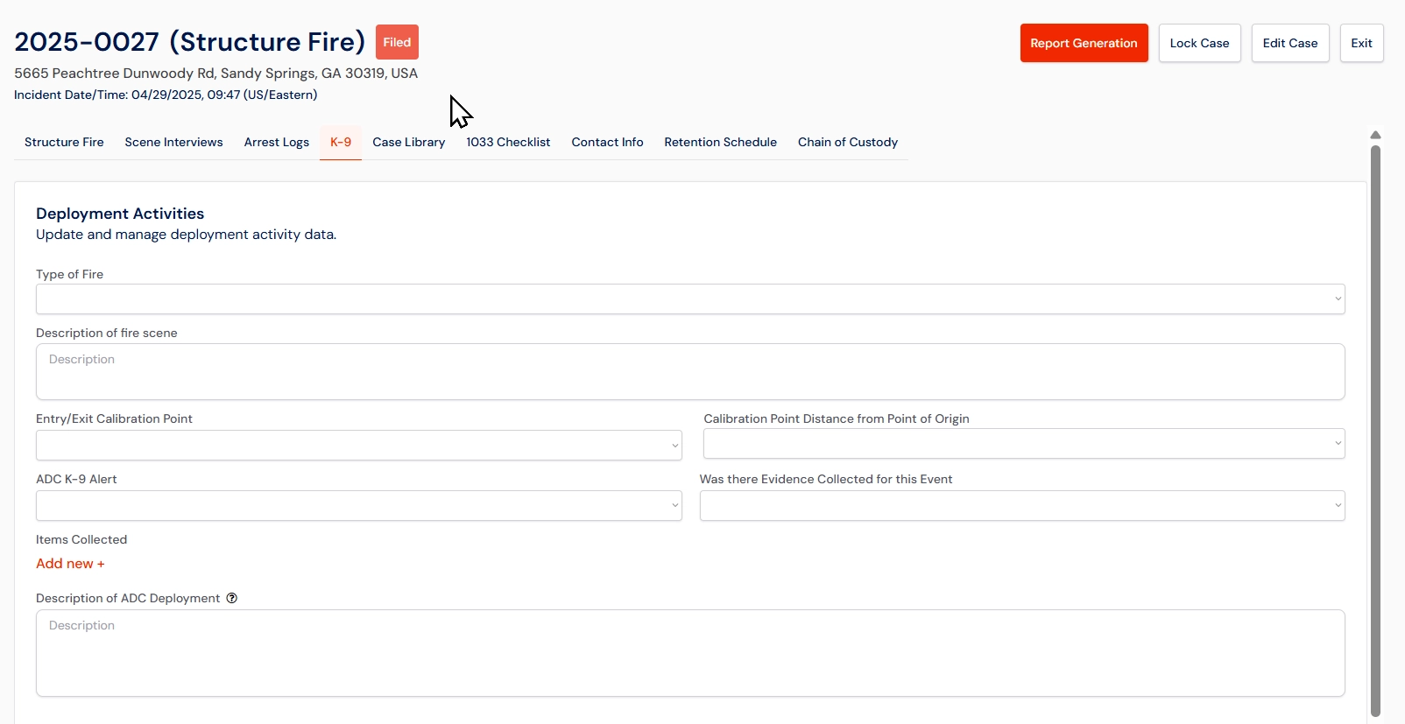Open Calibration Point Distance from Point of Origin dropdown

(x=1024, y=443)
